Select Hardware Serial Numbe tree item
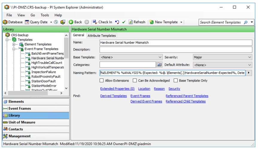Image resolution: width=258 pixels, height=150 pixels. coord(48,58)
